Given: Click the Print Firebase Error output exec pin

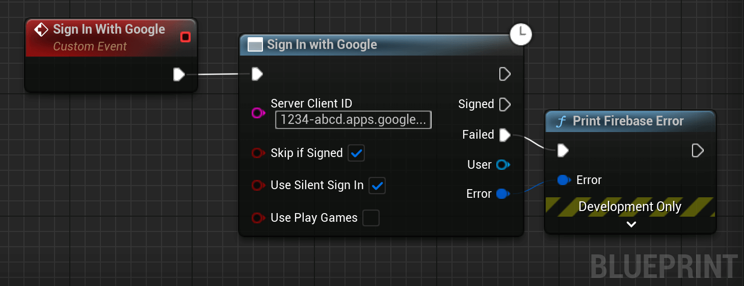Looking at the screenshot, I should [x=698, y=150].
